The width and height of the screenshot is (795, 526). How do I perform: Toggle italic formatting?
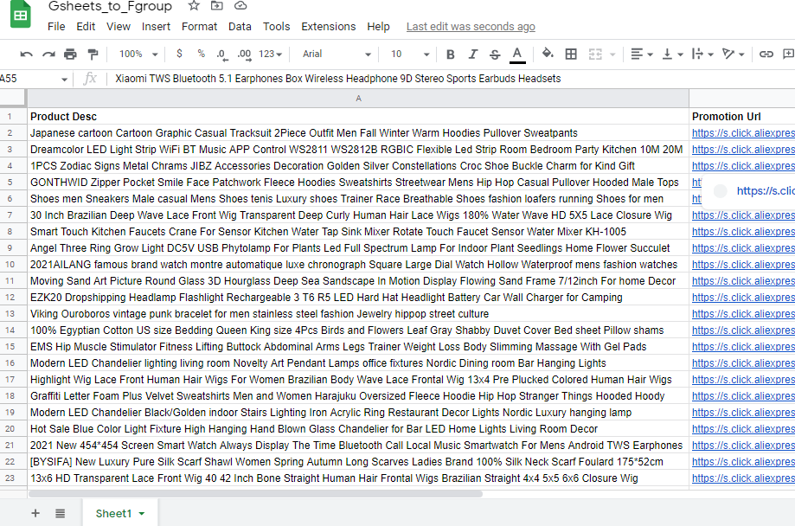472,54
